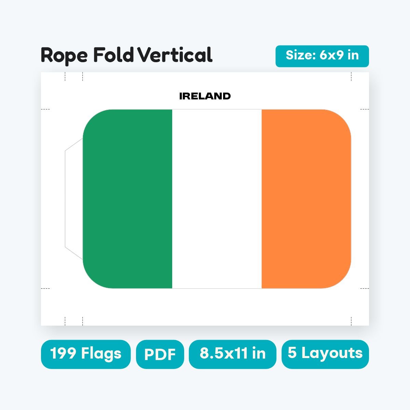Click the Size: 6x9 in label
The width and height of the screenshot is (410, 410).
[322, 56]
